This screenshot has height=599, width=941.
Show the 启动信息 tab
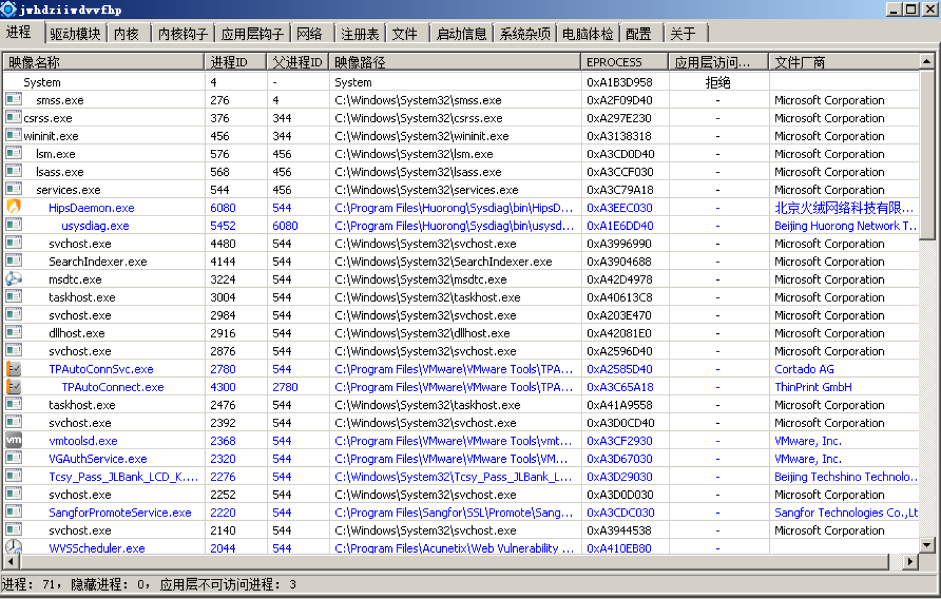click(462, 34)
